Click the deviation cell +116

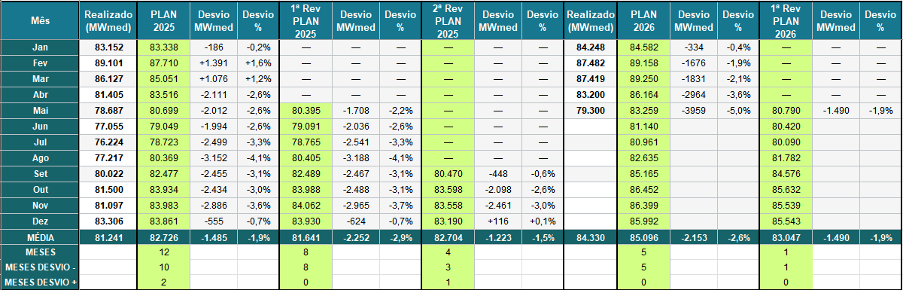[499, 221]
